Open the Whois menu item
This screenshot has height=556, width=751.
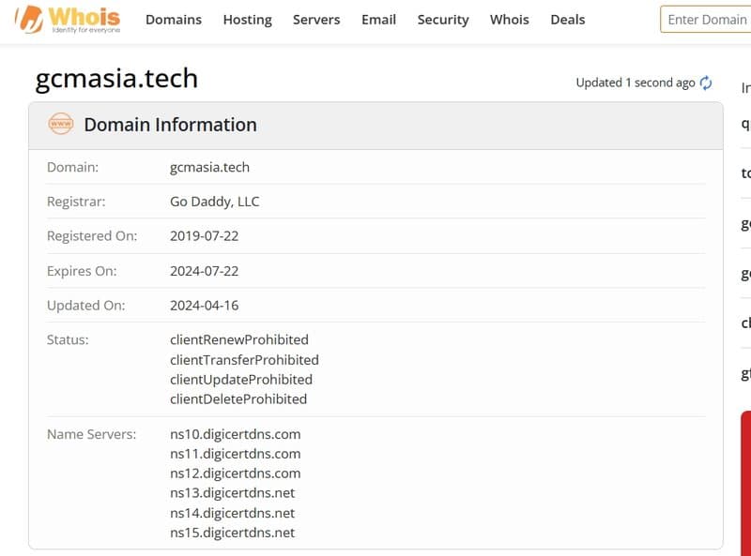510,20
